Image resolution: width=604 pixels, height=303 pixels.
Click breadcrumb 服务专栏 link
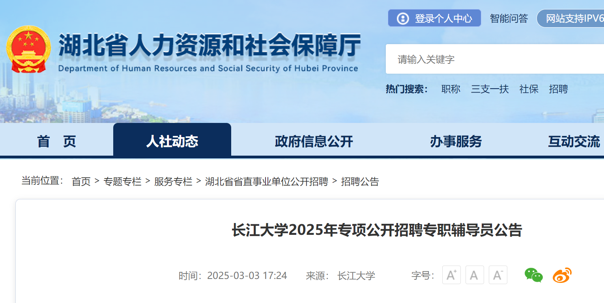point(173,182)
